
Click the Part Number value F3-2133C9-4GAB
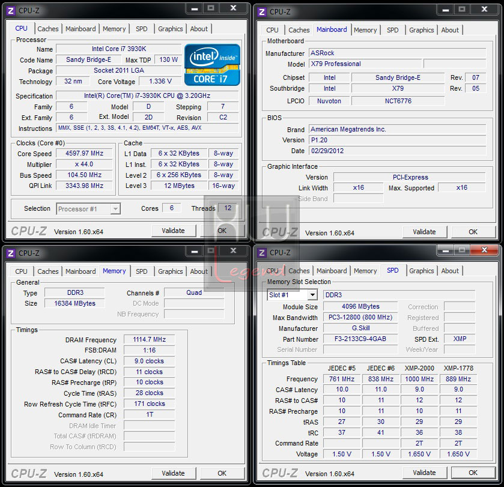pyautogui.click(x=360, y=339)
